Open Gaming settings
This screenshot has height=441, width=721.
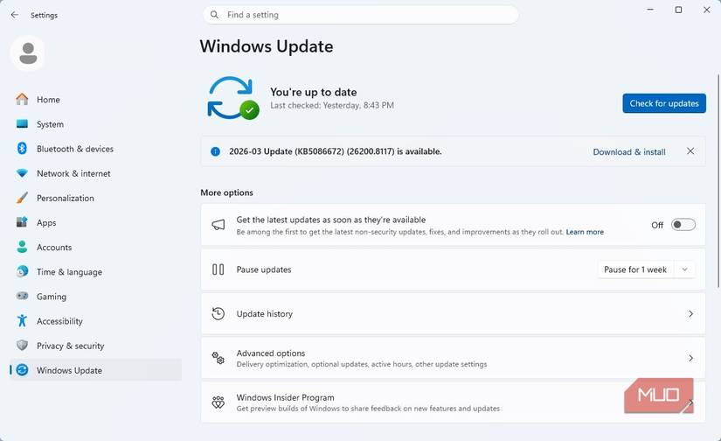coord(95,297)
